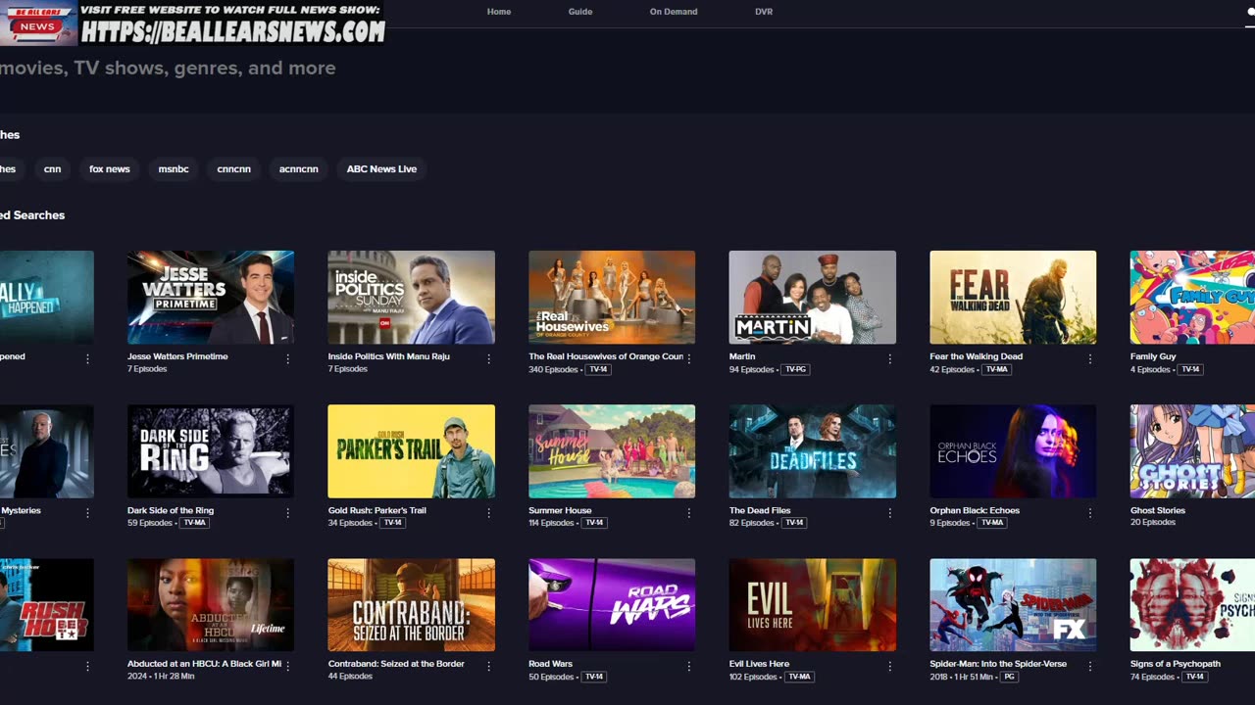This screenshot has width=1255, height=705.
Task: Select the msnbc search chip
Action: click(x=174, y=169)
